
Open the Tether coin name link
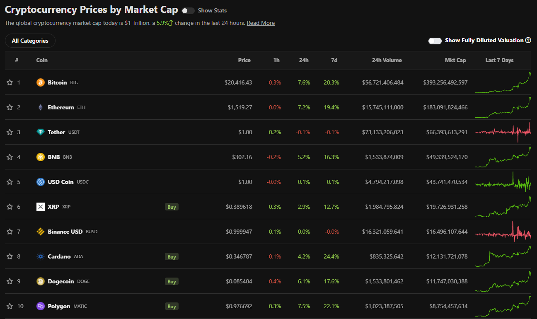point(56,132)
